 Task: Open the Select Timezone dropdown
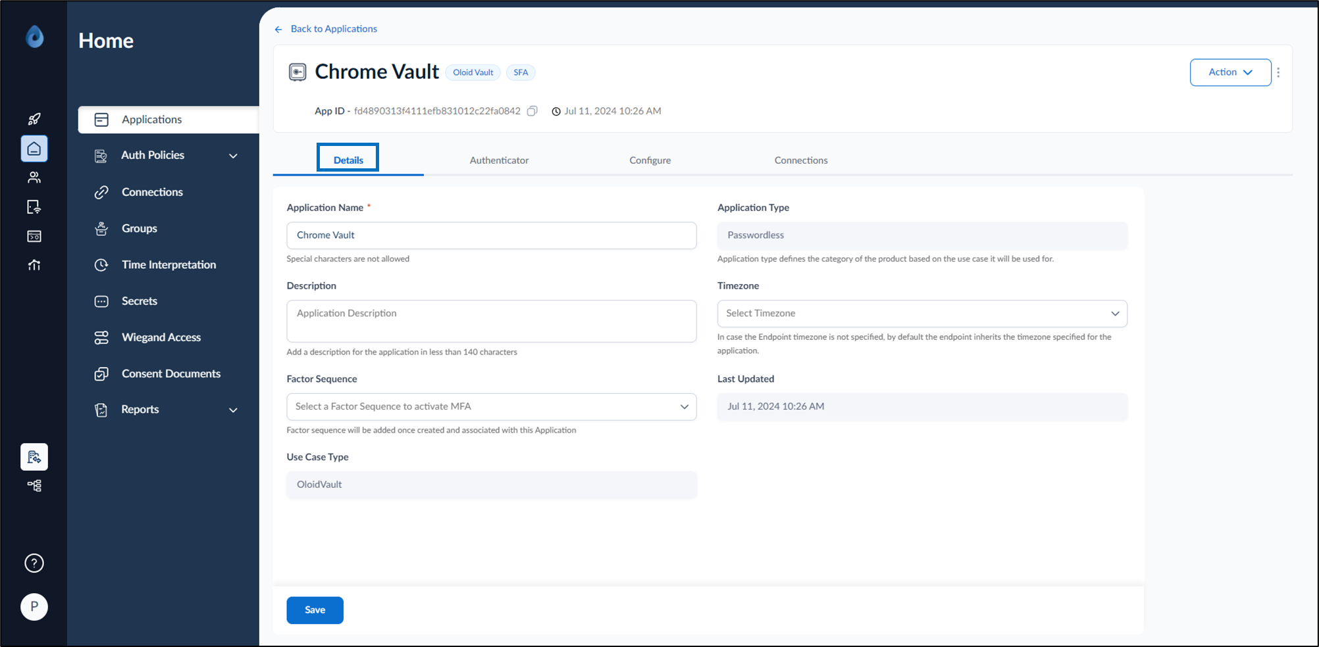[922, 314]
